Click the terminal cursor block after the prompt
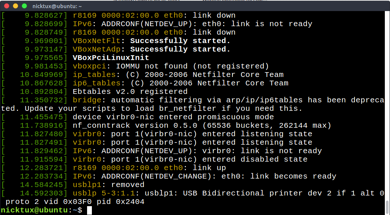 point(89,210)
